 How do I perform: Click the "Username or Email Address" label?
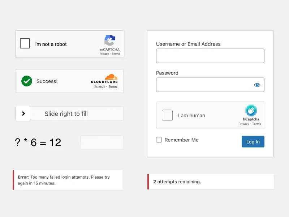coord(188,44)
